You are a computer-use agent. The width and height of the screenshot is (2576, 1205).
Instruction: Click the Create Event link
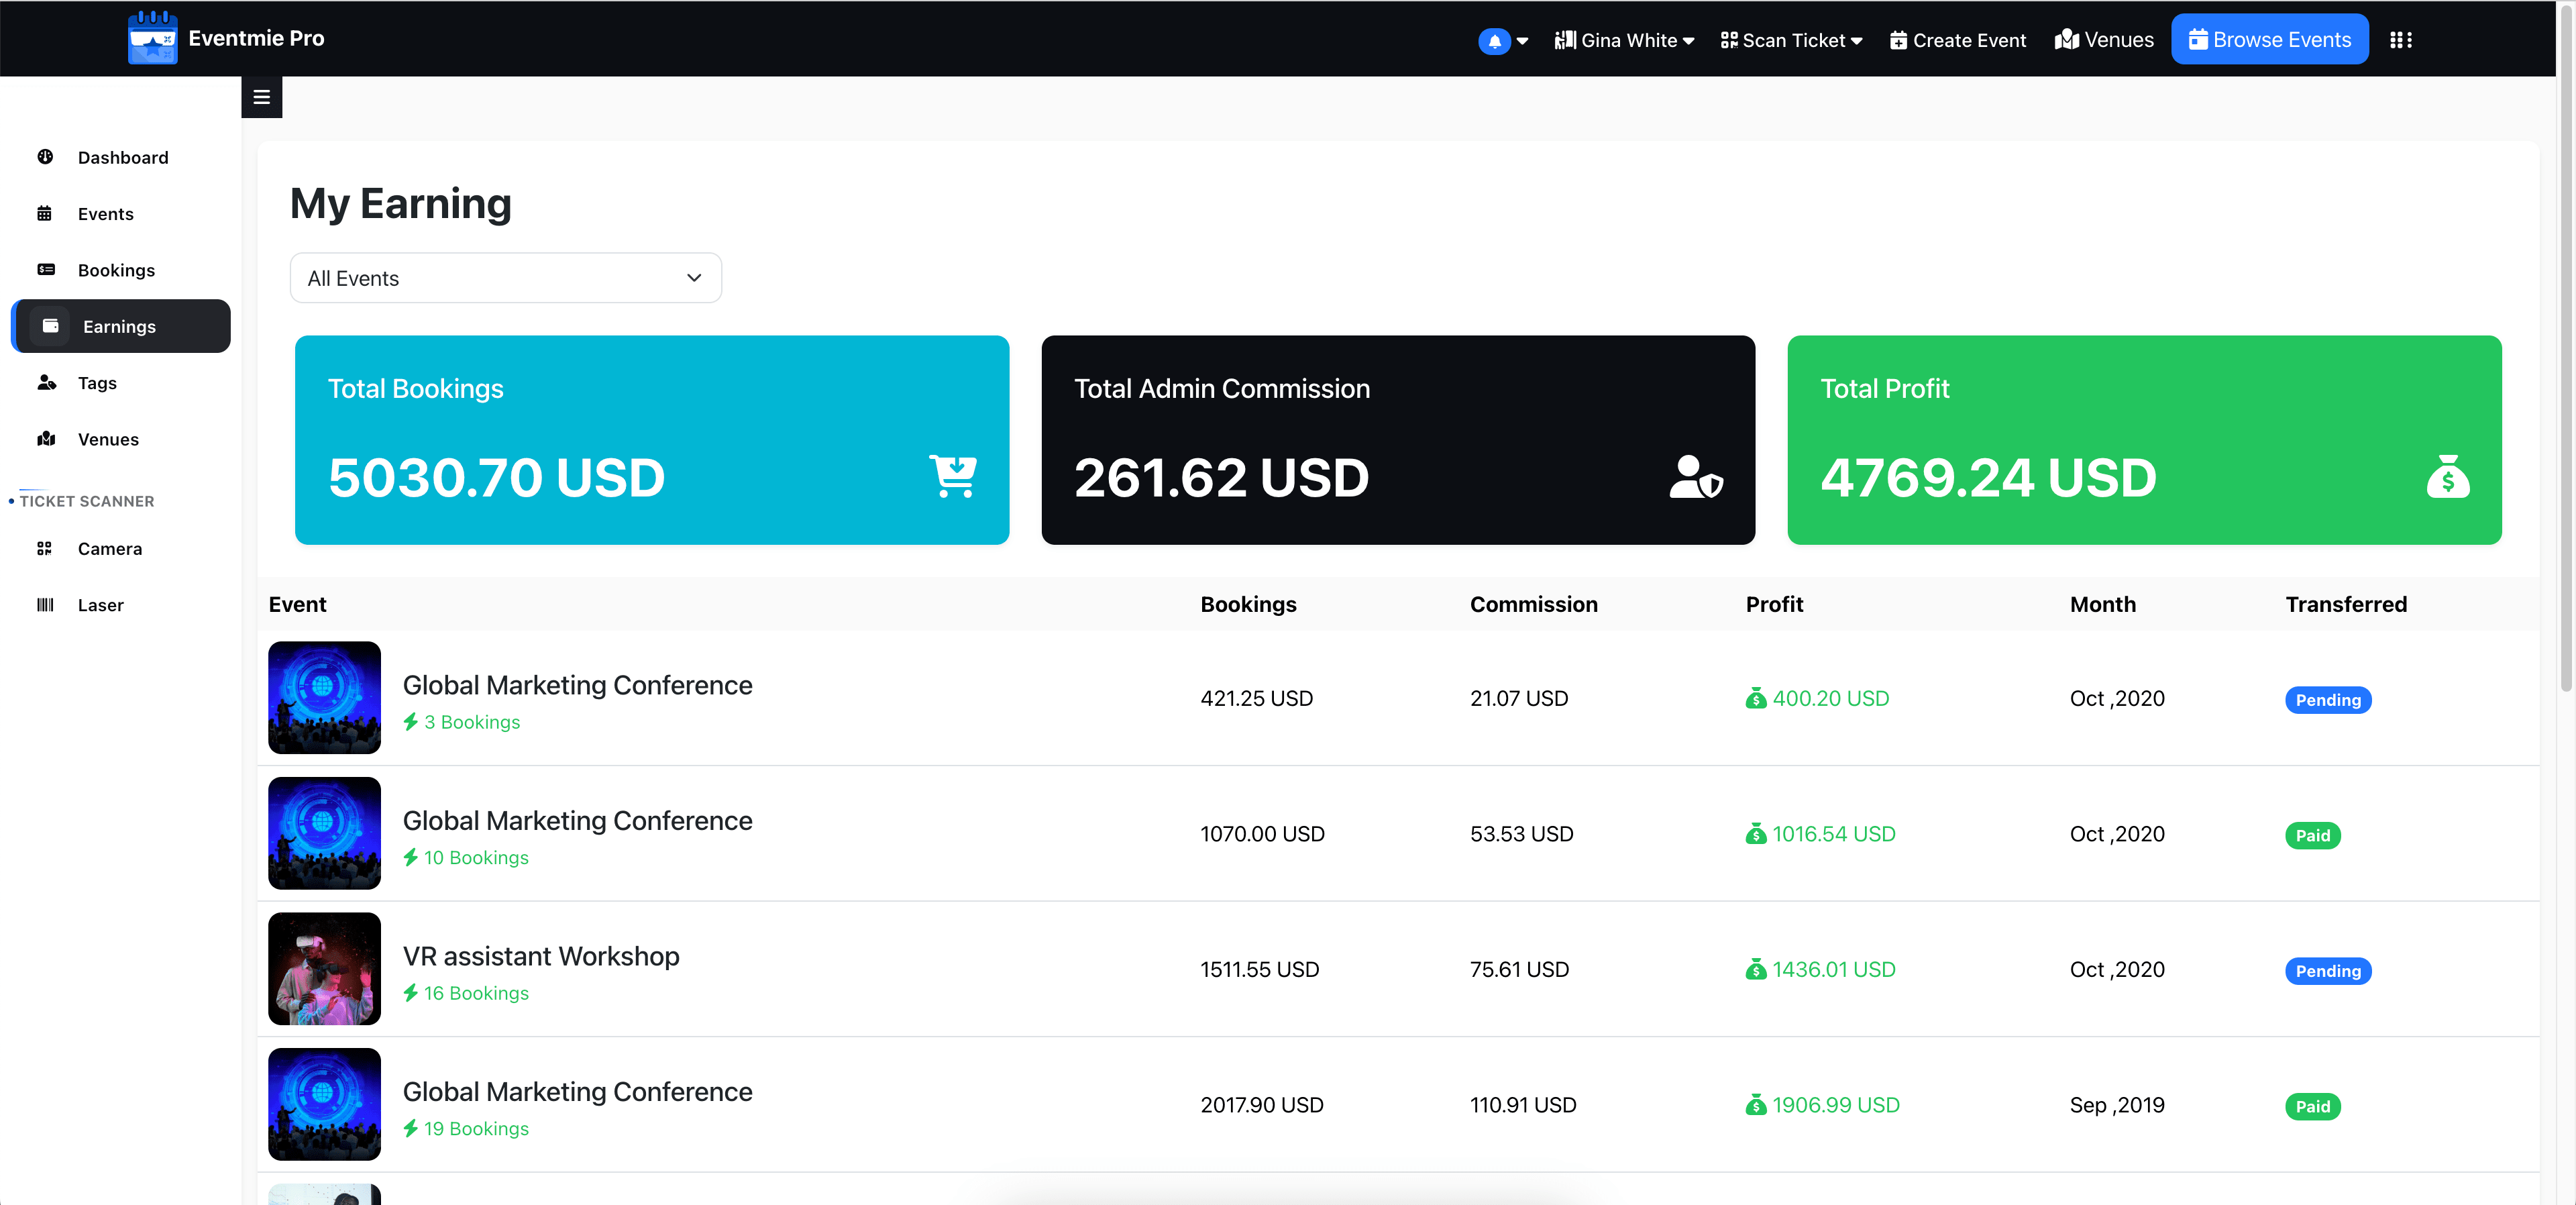point(1957,40)
